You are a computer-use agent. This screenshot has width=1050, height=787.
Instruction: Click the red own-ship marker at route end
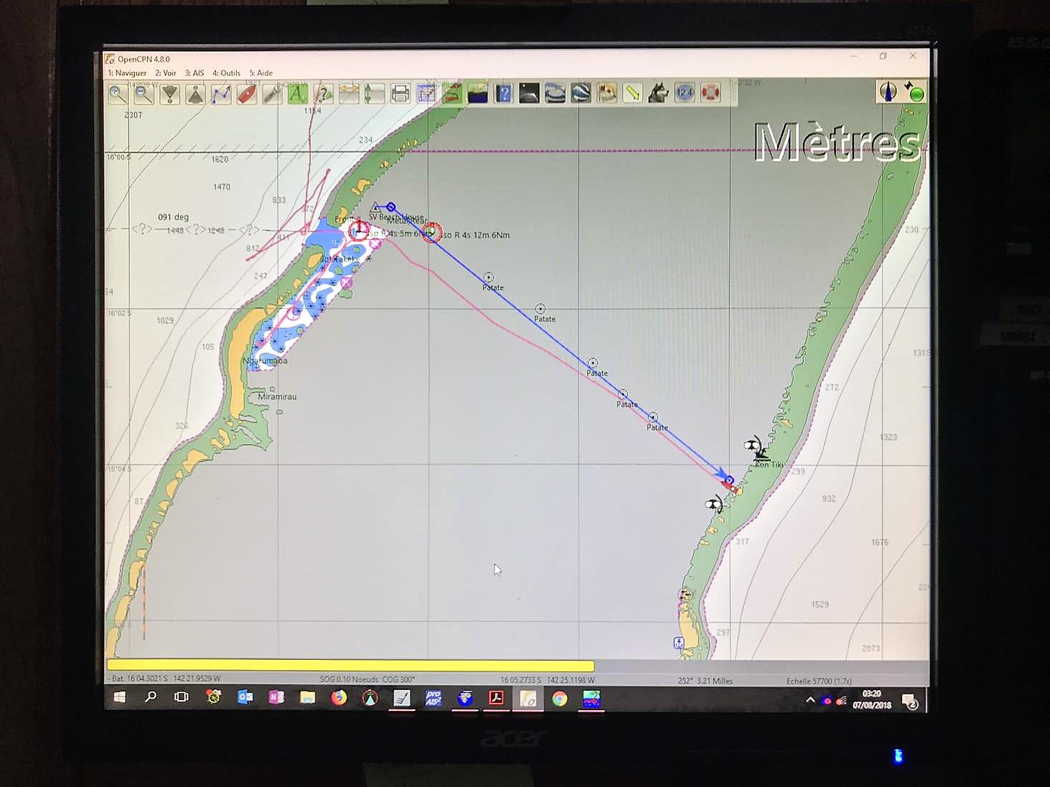[x=728, y=486]
